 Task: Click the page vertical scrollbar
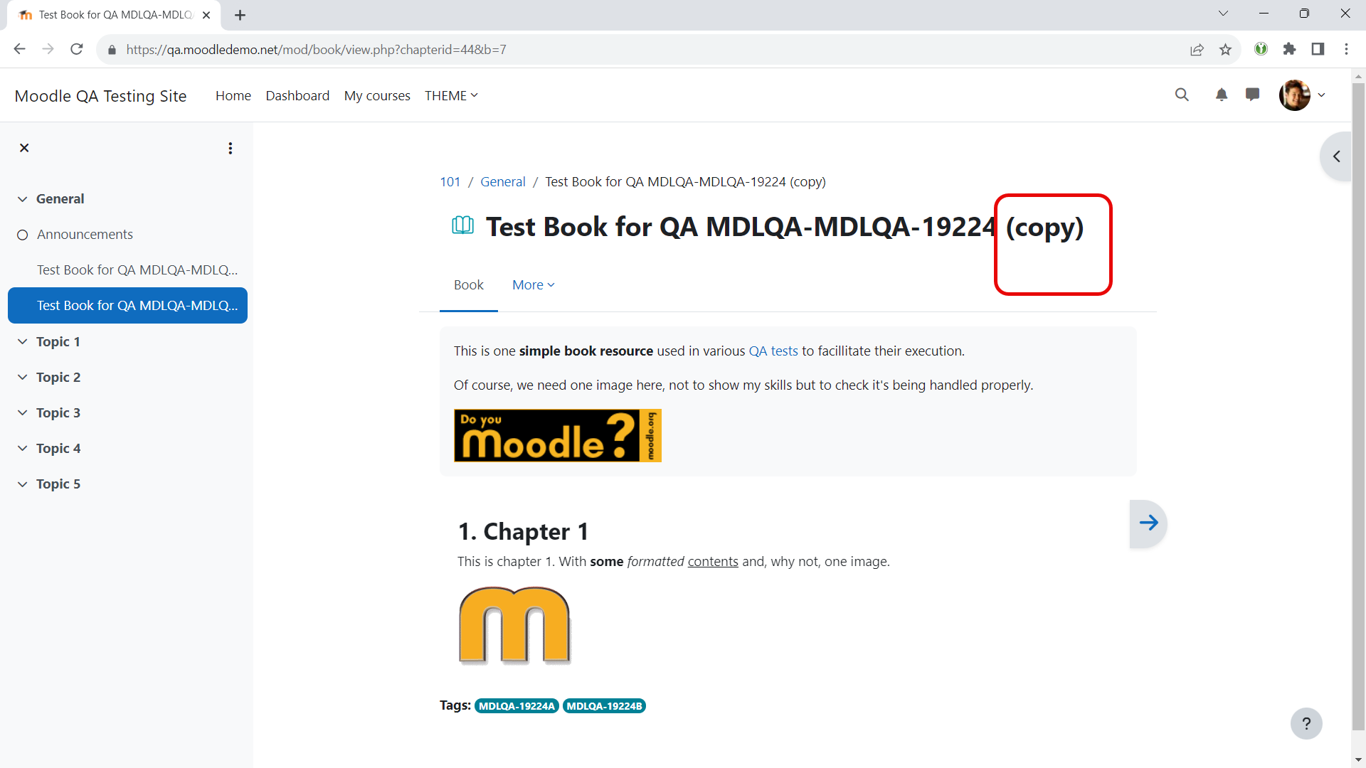(1358, 405)
